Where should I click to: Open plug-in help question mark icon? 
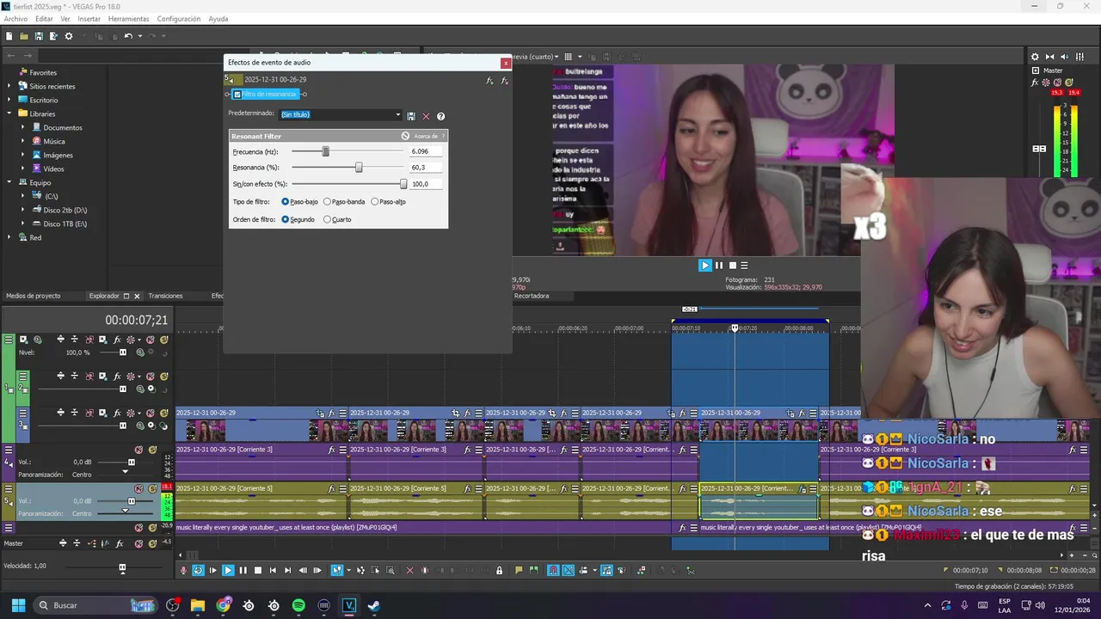click(440, 116)
